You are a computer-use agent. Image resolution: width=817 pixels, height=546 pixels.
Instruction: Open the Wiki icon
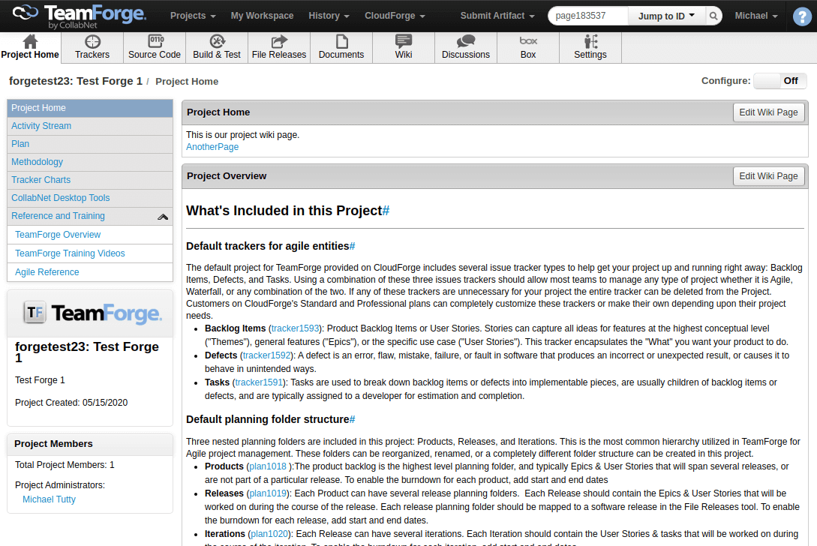pos(404,41)
